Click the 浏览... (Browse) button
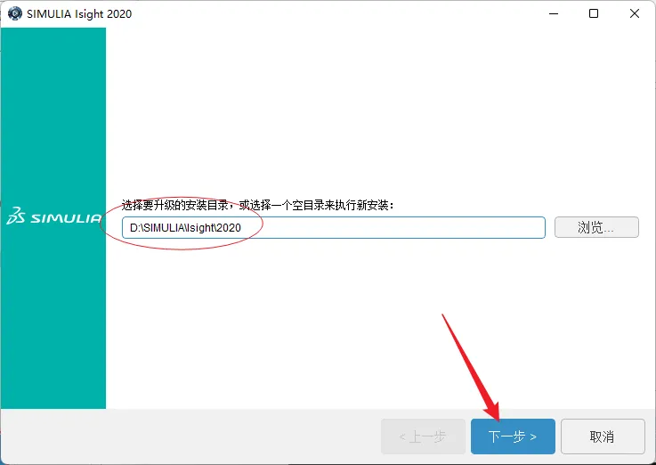The width and height of the screenshot is (656, 465). pyautogui.click(x=596, y=227)
